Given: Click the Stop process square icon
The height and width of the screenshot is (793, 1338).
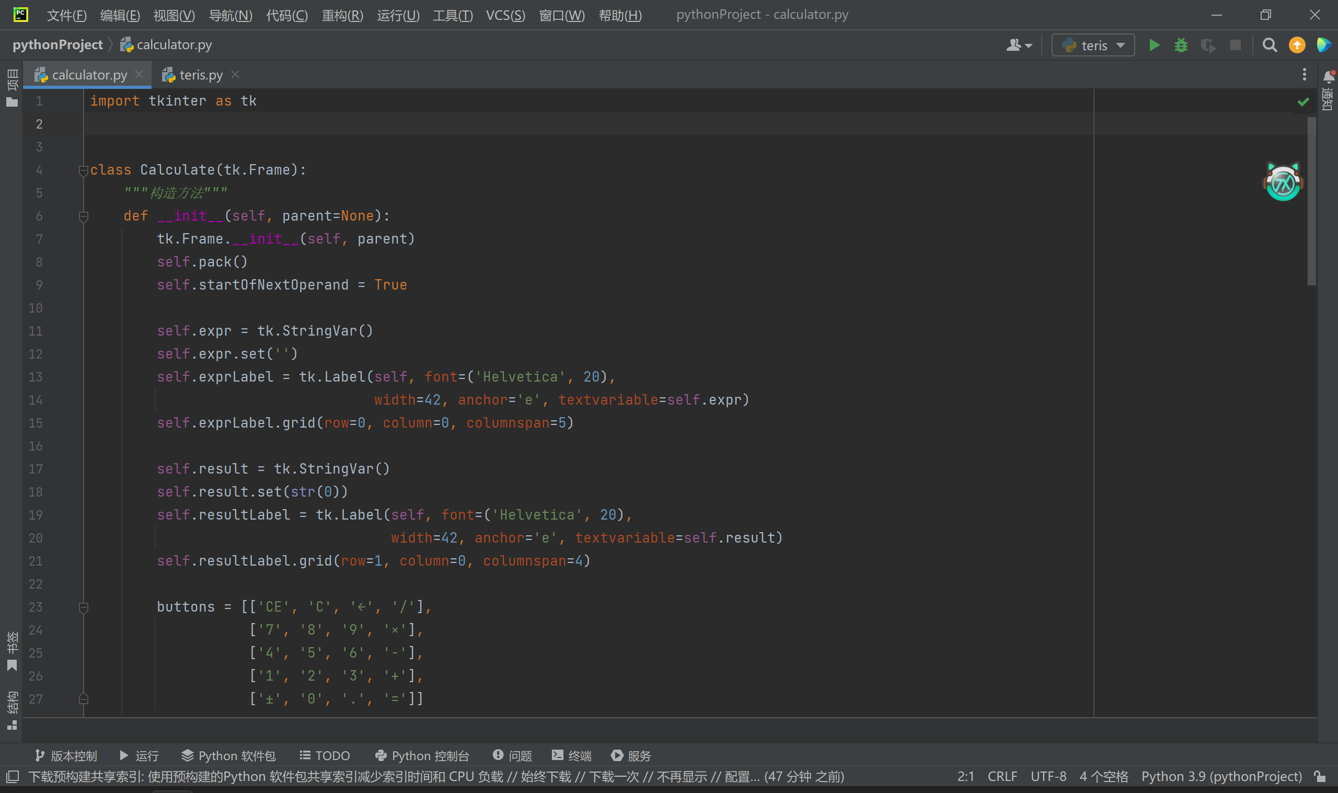Looking at the screenshot, I should pos(1236,45).
